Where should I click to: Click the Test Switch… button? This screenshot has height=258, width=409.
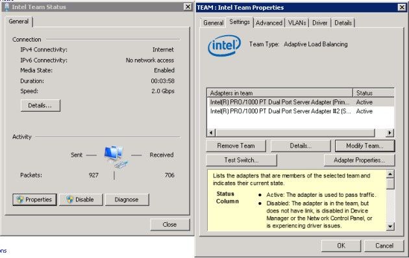pyautogui.click(x=242, y=160)
